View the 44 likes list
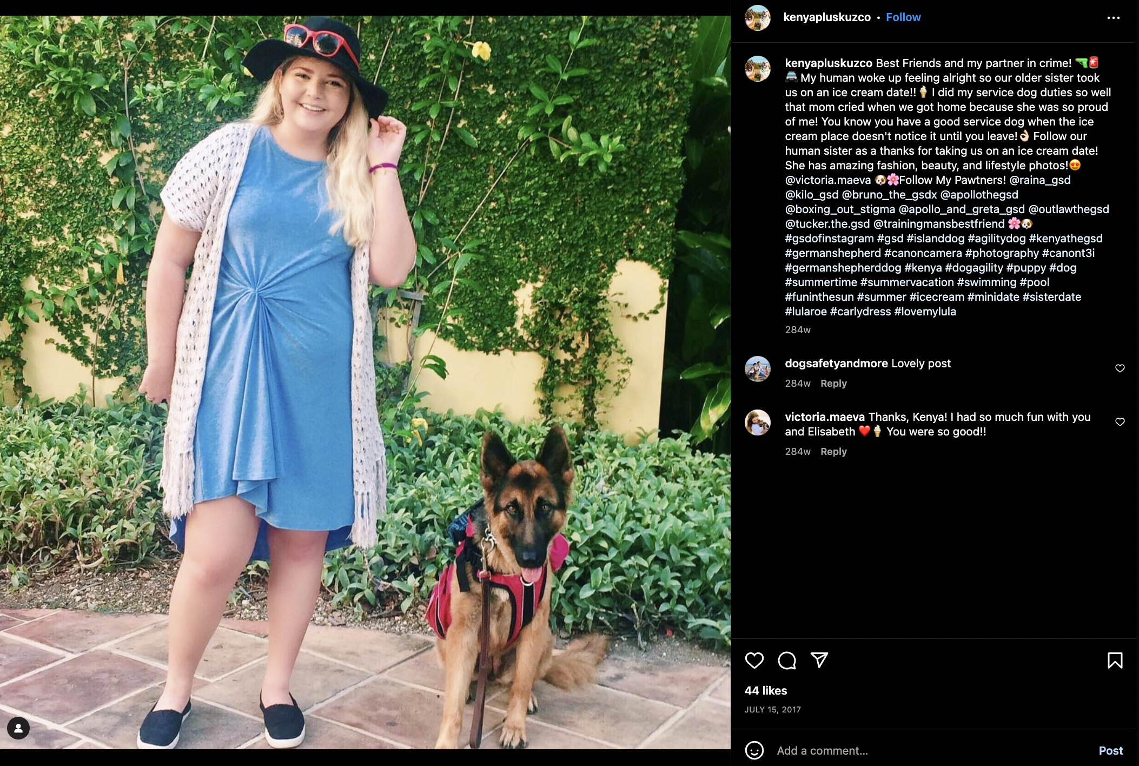This screenshot has height=766, width=1139. (x=765, y=691)
